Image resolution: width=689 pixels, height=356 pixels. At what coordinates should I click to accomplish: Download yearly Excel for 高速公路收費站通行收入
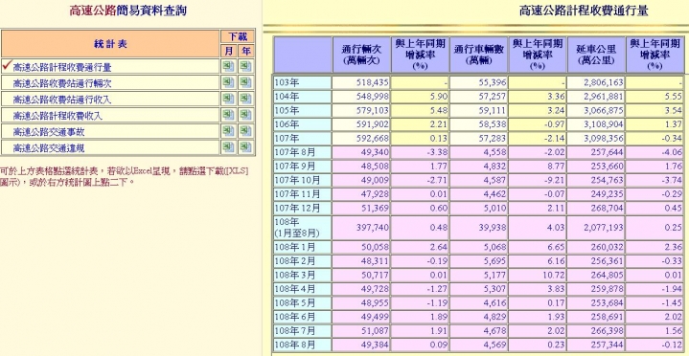[245, 99]
